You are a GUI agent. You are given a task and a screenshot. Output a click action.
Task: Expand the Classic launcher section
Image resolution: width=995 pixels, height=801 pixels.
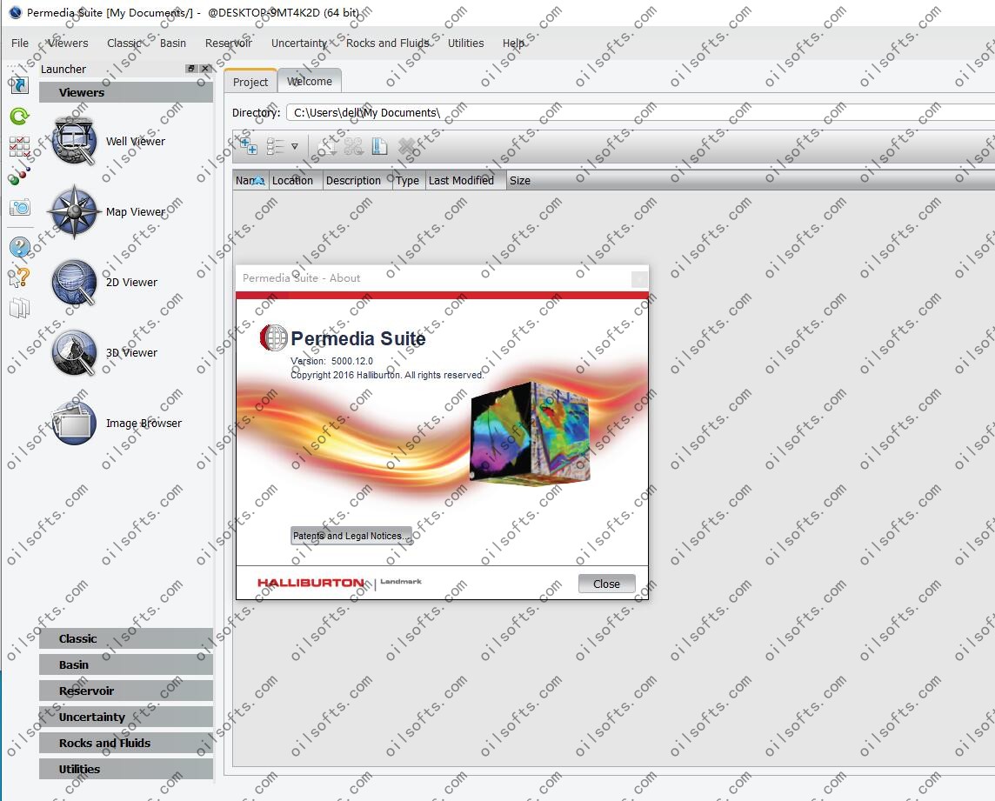125,638
